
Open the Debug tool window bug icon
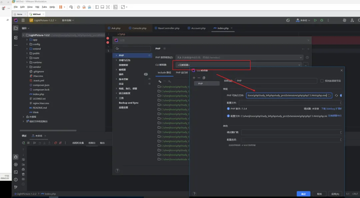coord(16,157)
